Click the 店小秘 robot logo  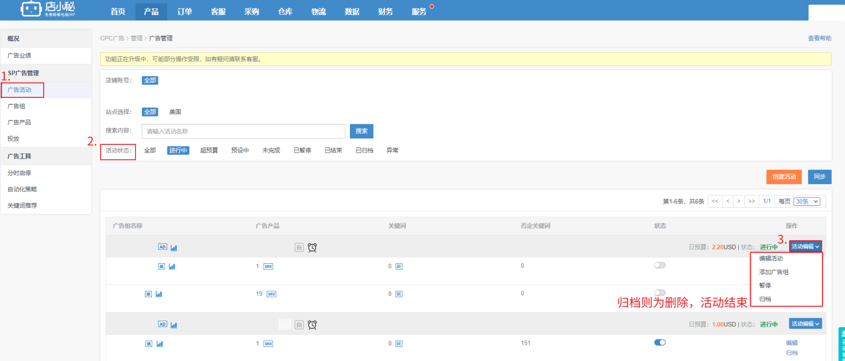(31, 9)
